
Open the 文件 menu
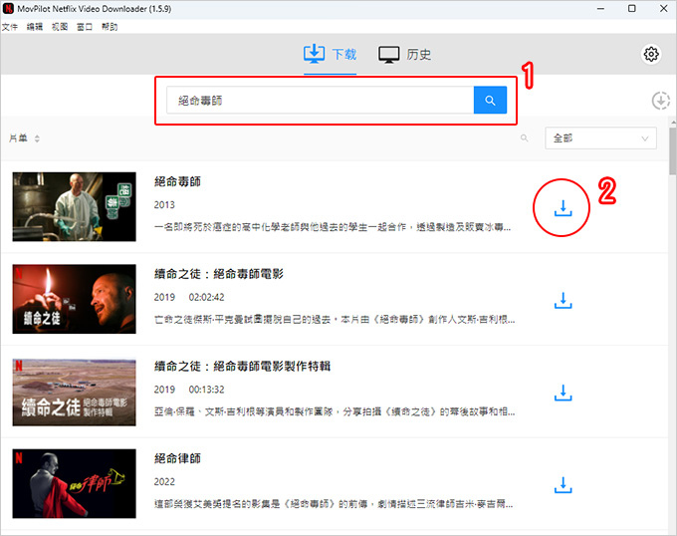pos(10,27)
